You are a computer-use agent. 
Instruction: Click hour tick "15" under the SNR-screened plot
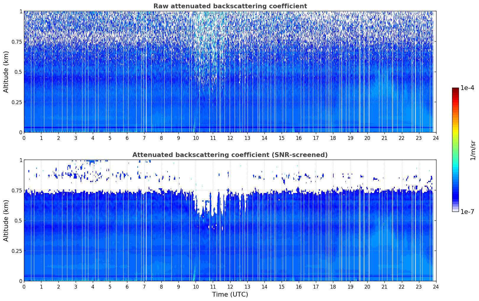[282, 287]
